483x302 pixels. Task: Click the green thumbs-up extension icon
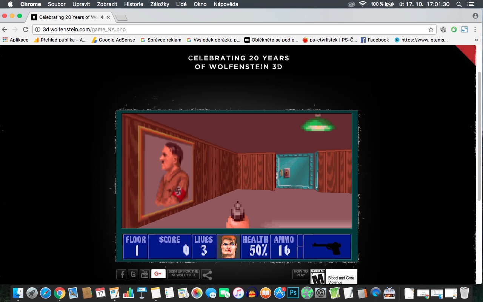coord(454,29)
